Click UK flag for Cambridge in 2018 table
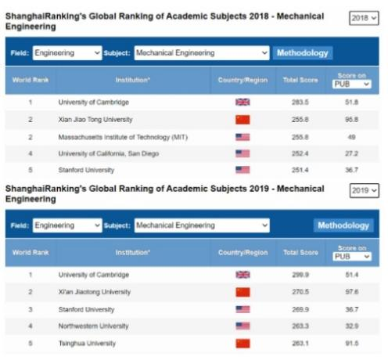The width and height of the screenshot is (388, 364). click(x=242, y=102)
